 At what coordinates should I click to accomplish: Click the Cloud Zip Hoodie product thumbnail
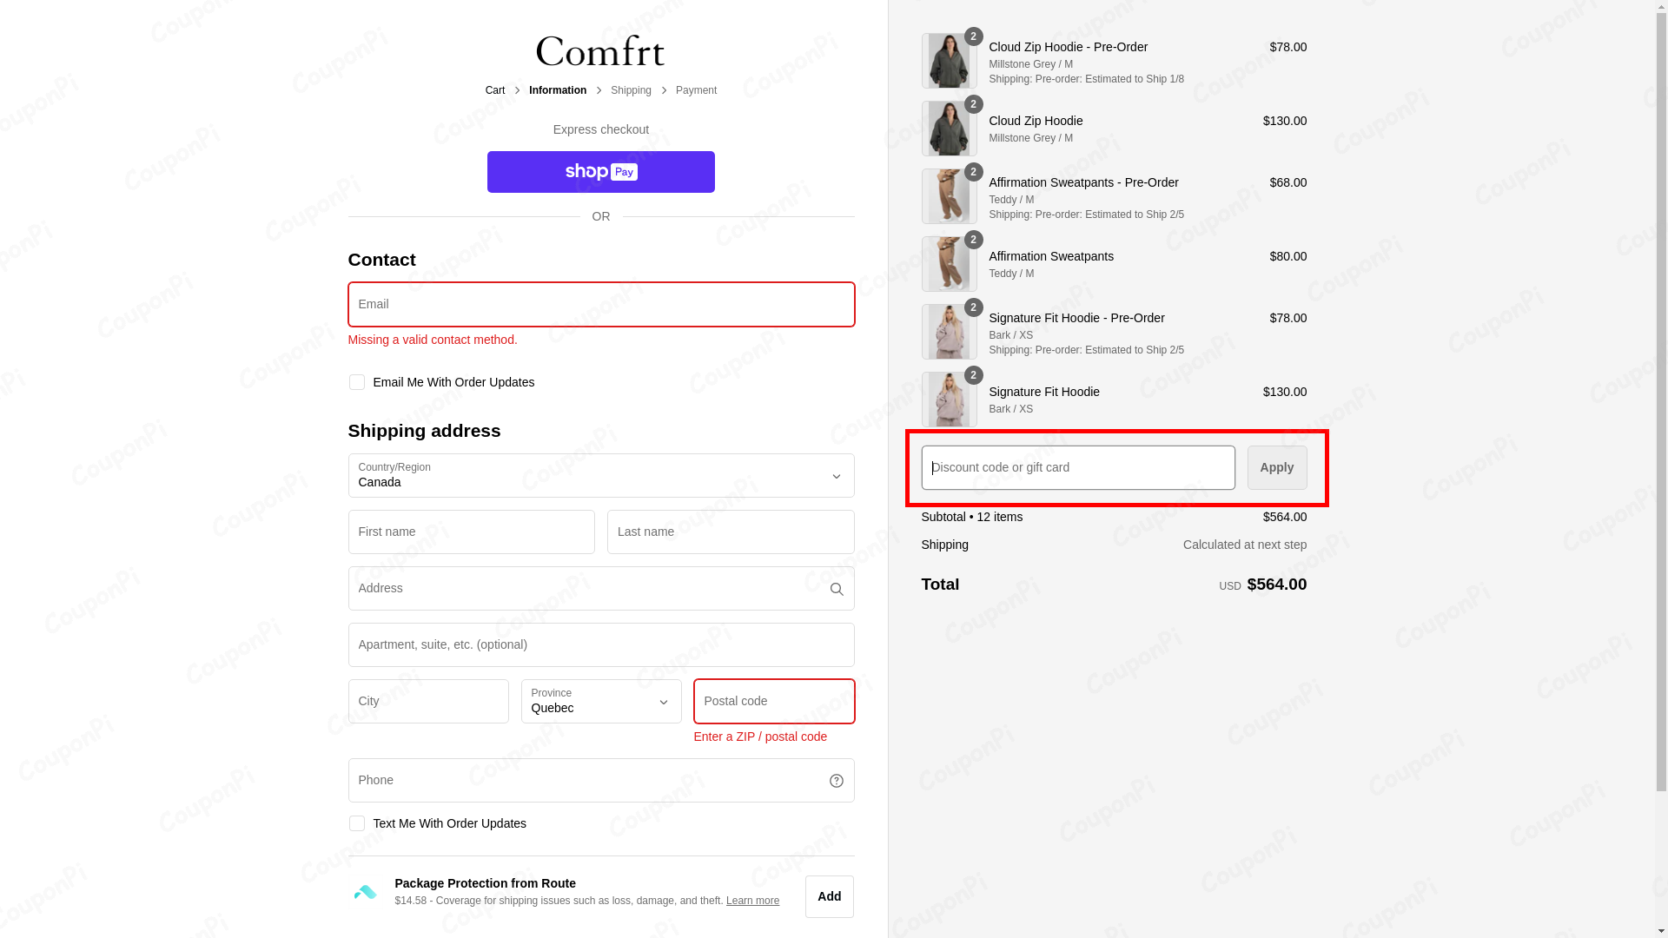[949, 128]
